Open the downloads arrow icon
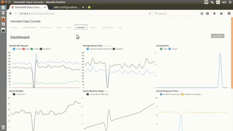 214,13
